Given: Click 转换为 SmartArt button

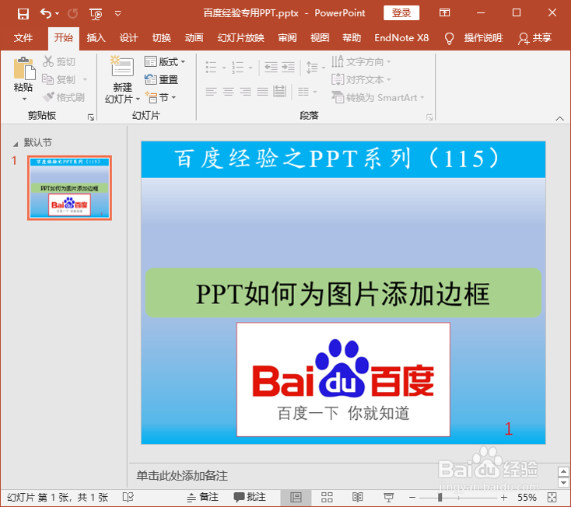Looking at the screenshot, I should click(x=377, y=97).
